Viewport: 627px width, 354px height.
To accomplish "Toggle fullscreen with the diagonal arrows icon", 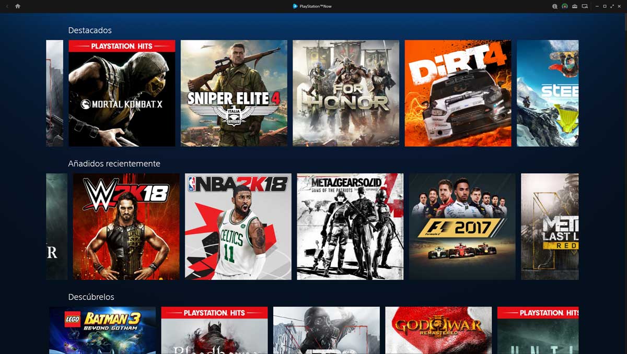I will point(612,6).
